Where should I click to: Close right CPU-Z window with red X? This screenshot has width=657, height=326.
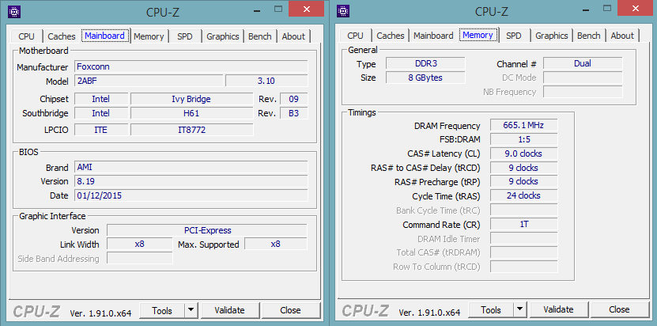[635, 9]
